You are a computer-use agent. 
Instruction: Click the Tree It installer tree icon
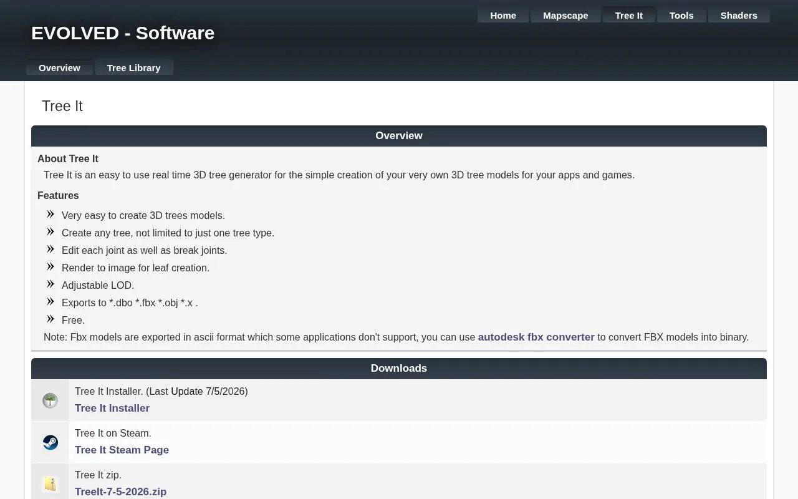click(50, 400)
